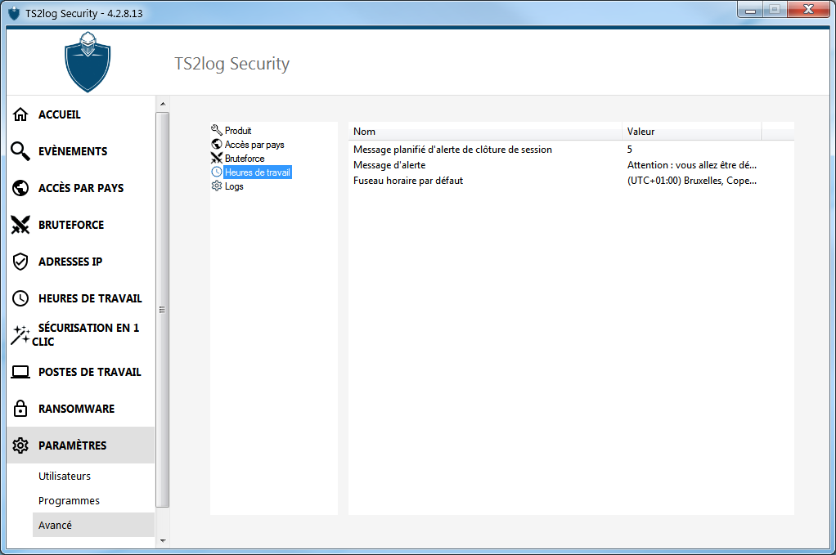The height and width of the screenshot is (555, 836).
Task: Click the Accès par pays globe icon in sidebar
Action: coord(20,188)
